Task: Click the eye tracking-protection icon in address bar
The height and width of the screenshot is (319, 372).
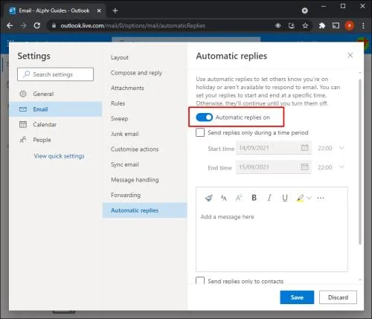Action: [x=278, y=25]
